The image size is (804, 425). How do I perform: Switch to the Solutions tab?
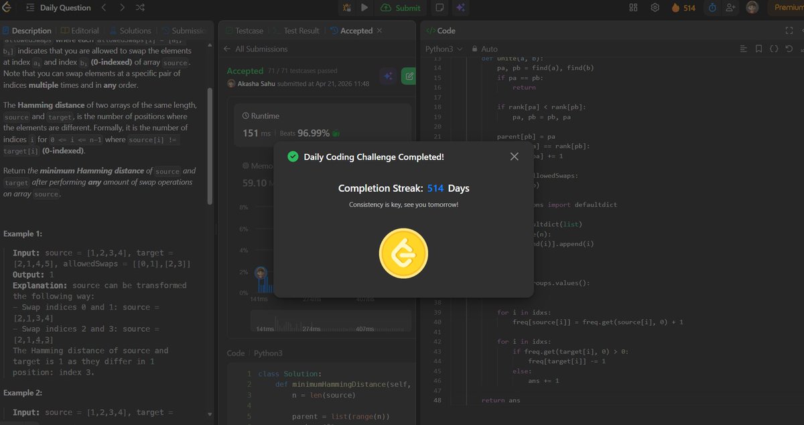click(129, 31)
